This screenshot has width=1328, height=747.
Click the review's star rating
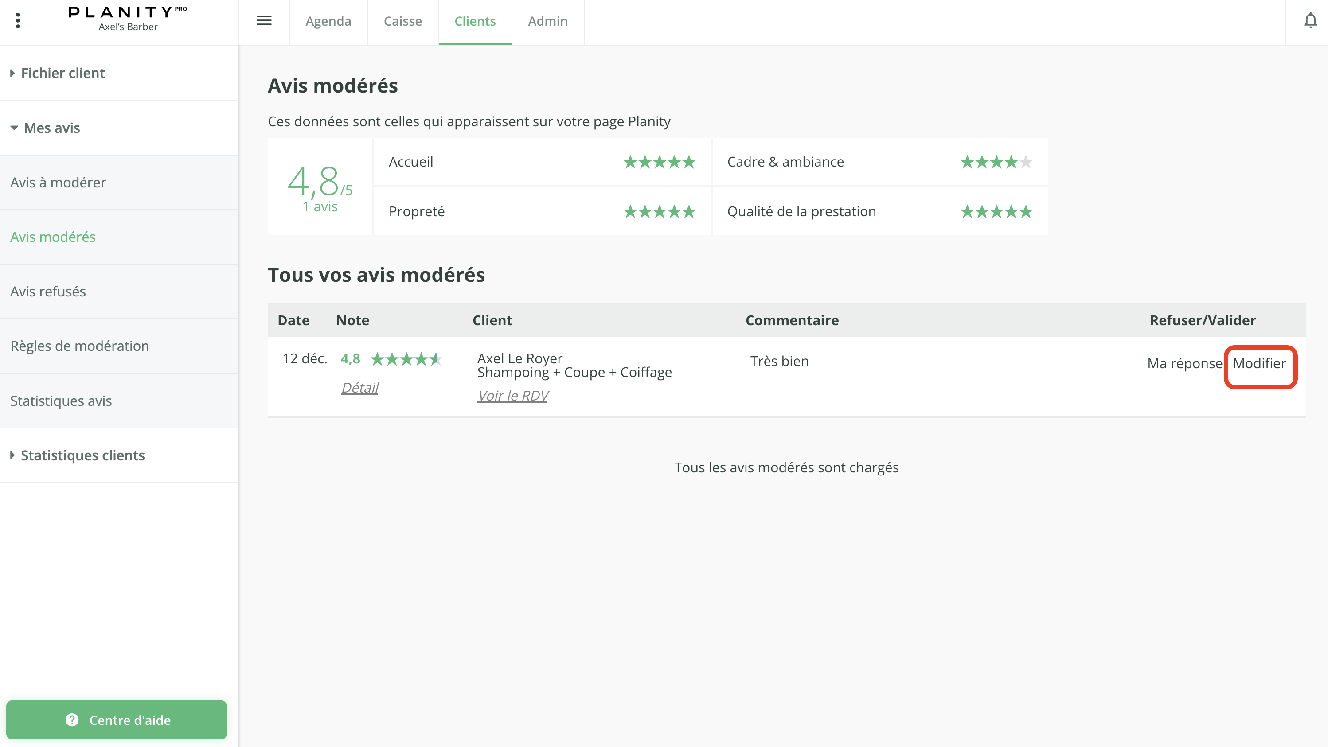[406, 359]
